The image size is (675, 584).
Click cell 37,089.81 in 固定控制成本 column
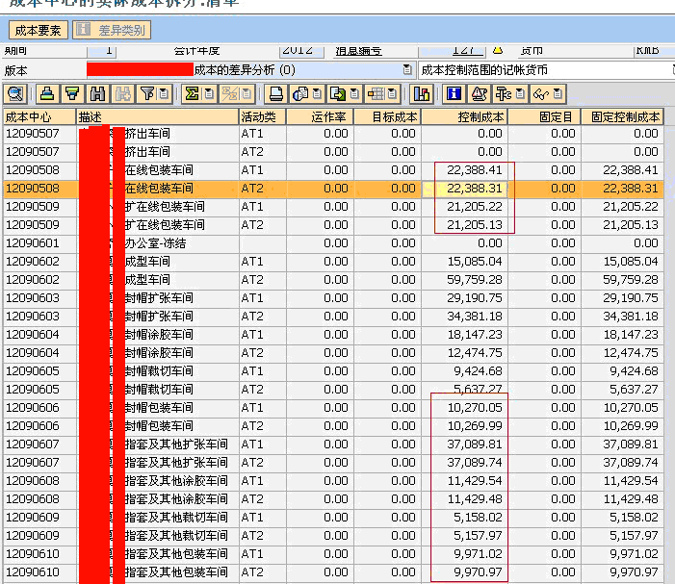(x=622, y=444)
